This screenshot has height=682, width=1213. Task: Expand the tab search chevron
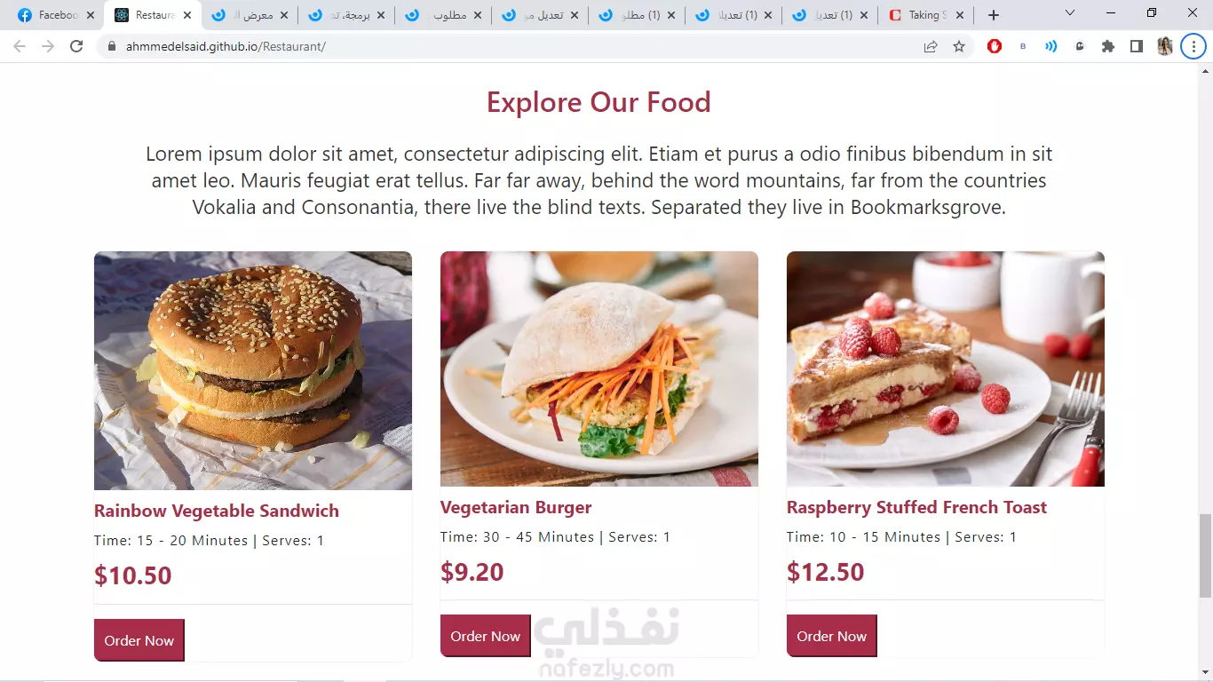[1070, 13]
